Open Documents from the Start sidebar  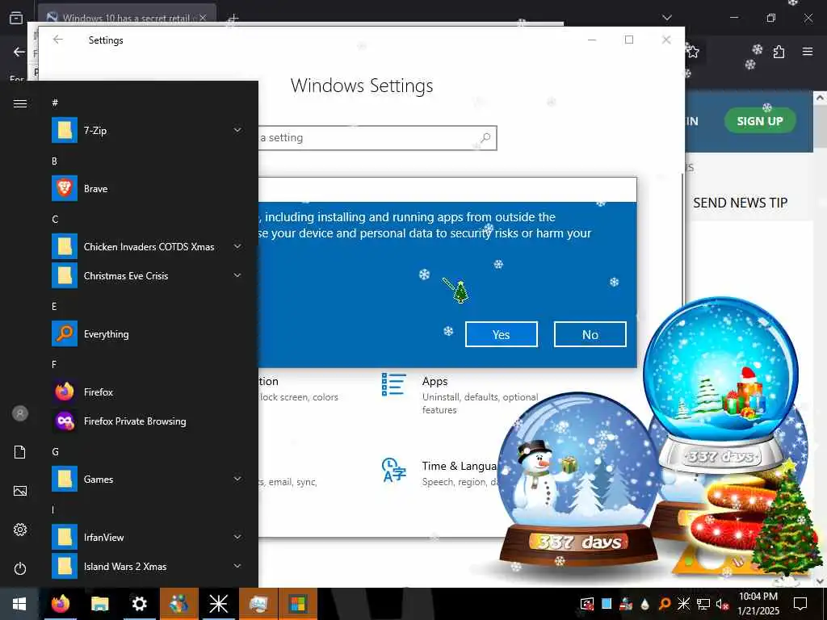tap(20, 452)
